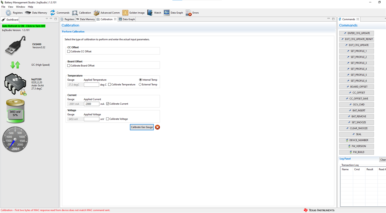Send the CC_OFFSET_SAVE command

356,99
